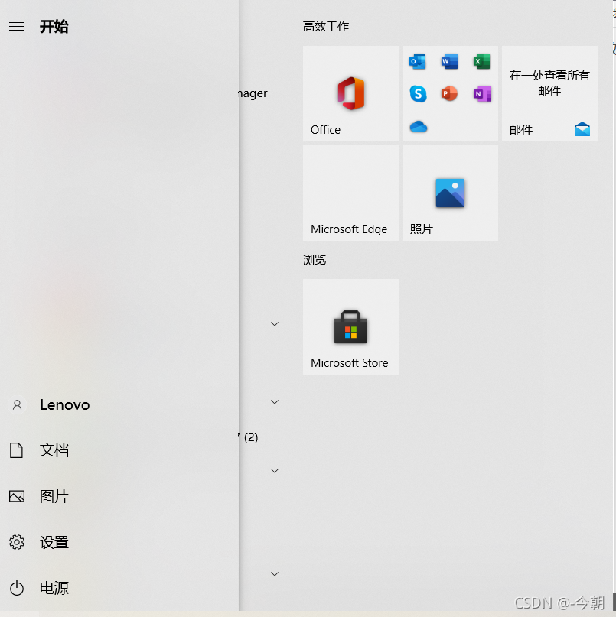
Task: Open the Microsoft Edge tile
Action: coord(350,193)
